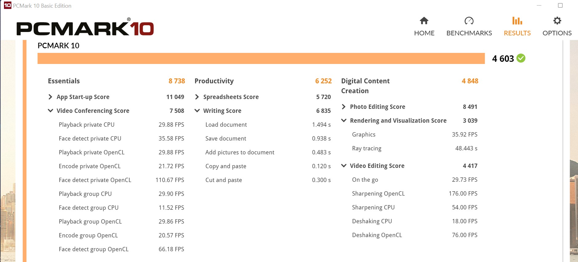Click the Options gear icon

click(x=557, y=21)
